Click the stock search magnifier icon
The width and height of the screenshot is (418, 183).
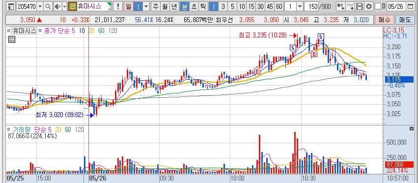48,6
